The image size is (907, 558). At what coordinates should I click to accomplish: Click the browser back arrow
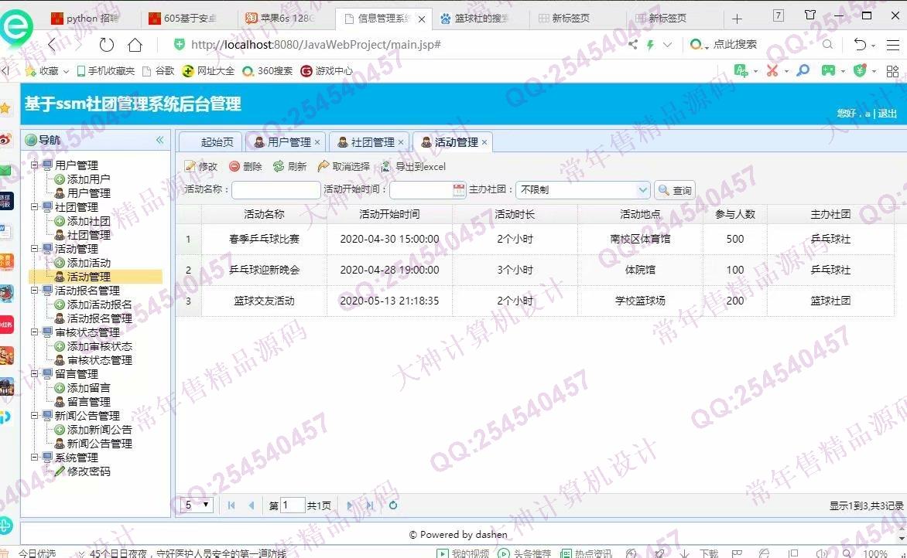click(x=52, y=45)
